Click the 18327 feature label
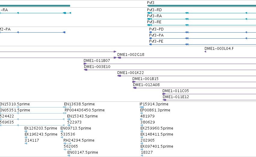The image size is (256, 157). tap(147, 152)
